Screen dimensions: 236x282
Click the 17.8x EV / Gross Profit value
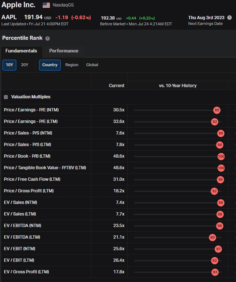tap(119, 272)
